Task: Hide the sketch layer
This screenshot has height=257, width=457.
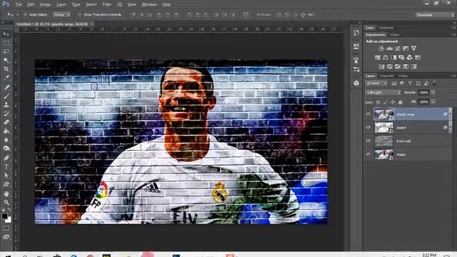Action: coord(368,128)
